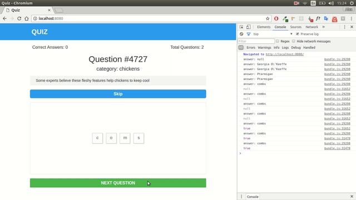Open the En keyboard layout indicator
This screenshot has height=200, width=356.
[313, 3]
